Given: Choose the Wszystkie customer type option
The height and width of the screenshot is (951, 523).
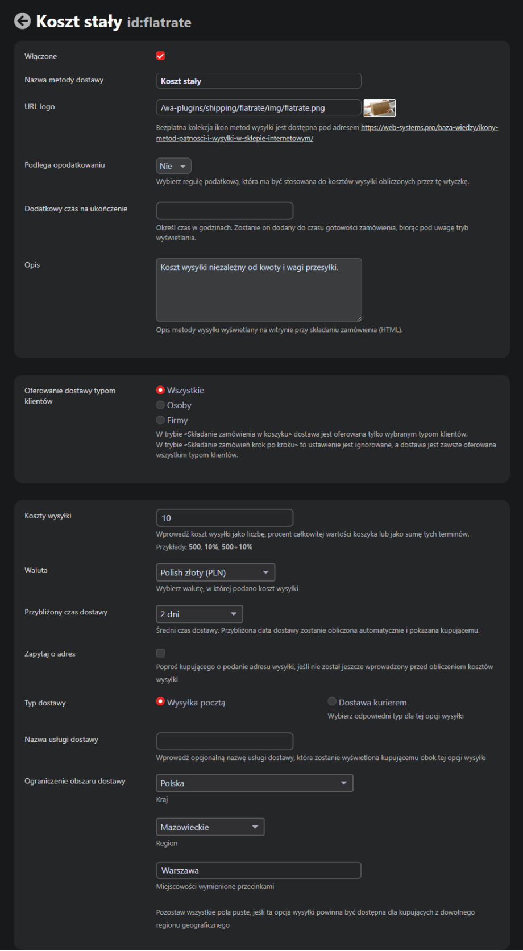Looking at the screenshot, I should click(x=160, y=391).
